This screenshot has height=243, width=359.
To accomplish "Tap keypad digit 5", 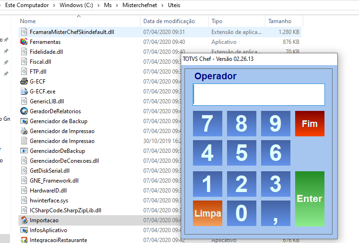I will [242, 153].
